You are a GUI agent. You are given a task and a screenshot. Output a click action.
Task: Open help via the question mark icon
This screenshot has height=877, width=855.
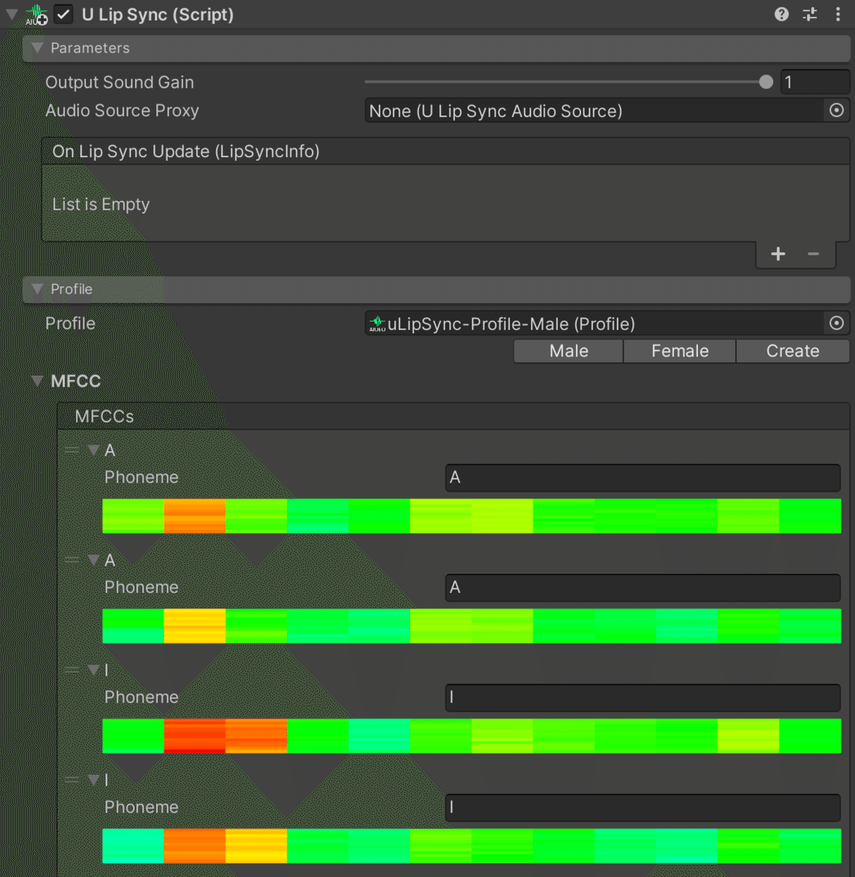(781, 14)
